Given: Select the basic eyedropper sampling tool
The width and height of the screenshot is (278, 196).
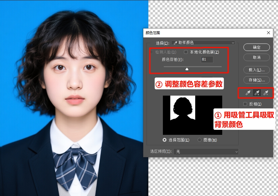Looking at the screenshot, I should 248,93.
